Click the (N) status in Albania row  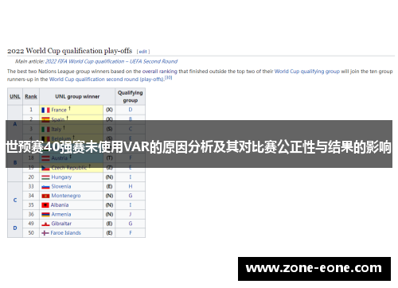click(x=109, y=205)
